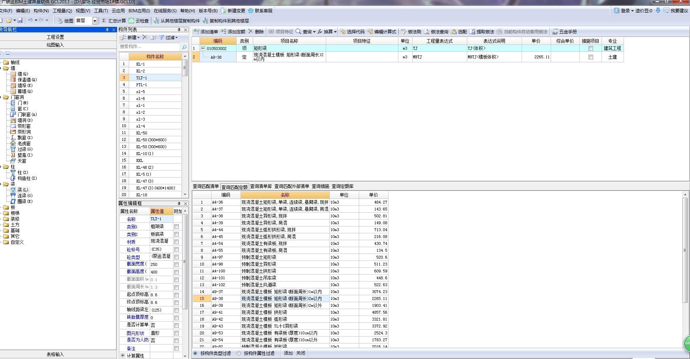Click the undo arrow icon
Viewport: 690px width, 359px height.
pyautogui.click(x=30, y=21)
